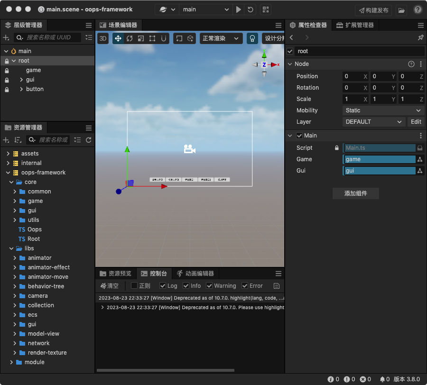Switch to 3D view mode in scene editor
Viewport: 427px width, 385px height.
coord(103,38)
